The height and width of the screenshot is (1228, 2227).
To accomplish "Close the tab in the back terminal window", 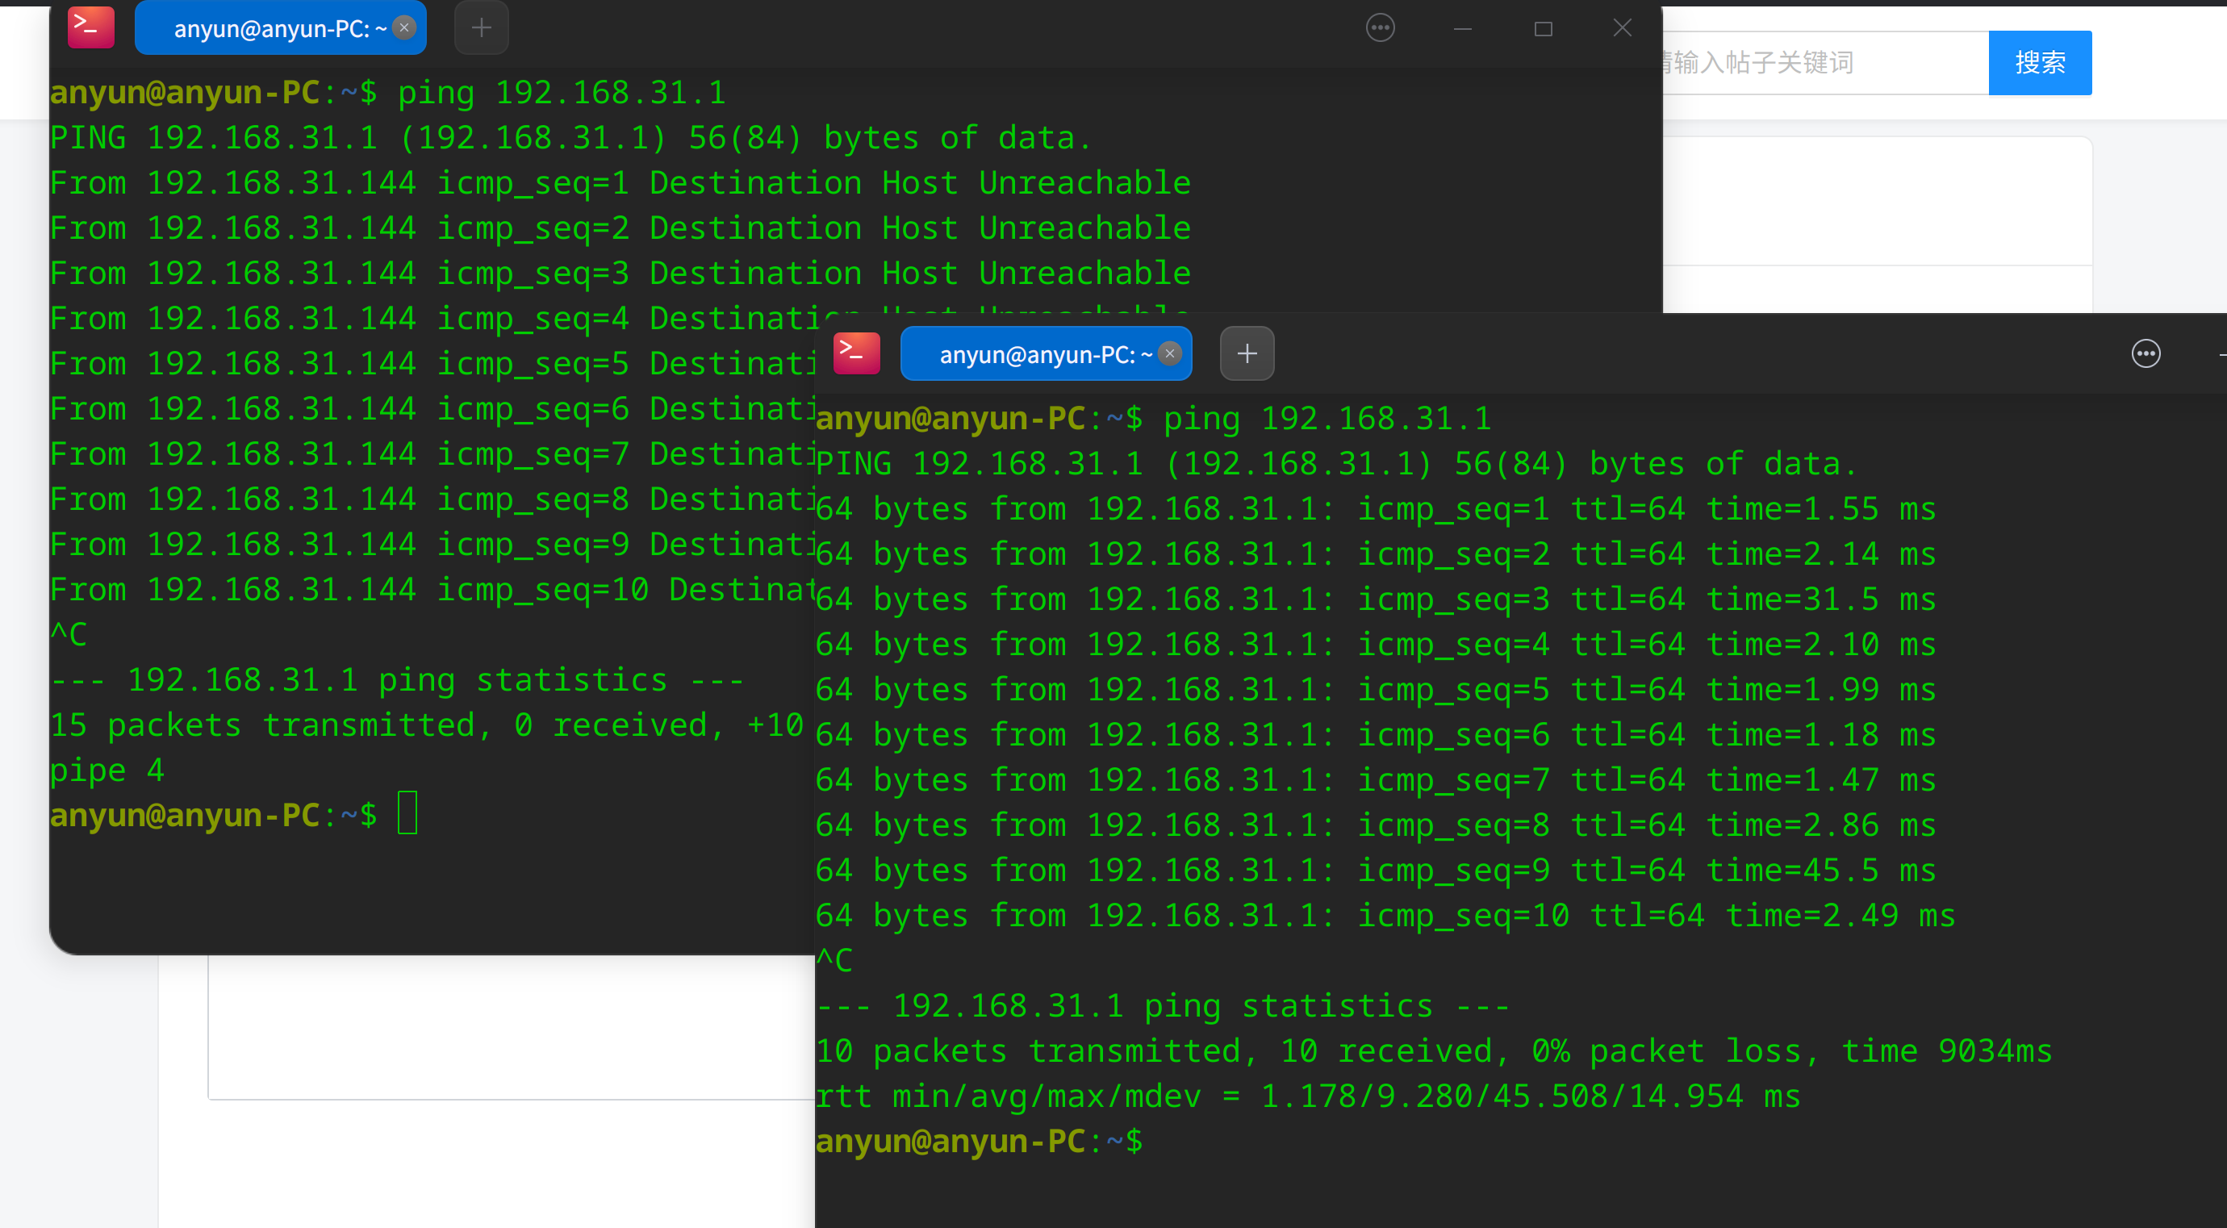I will (x=403, y=27).
